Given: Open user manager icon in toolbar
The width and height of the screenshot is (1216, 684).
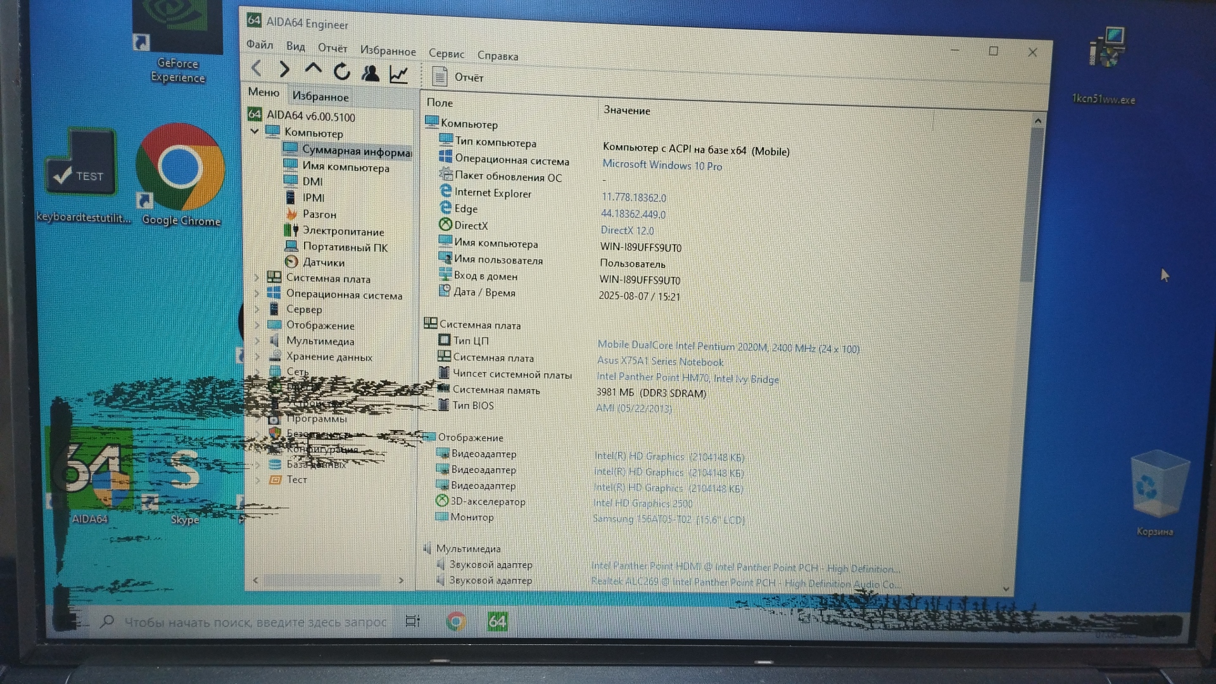Looking at the screenshot, I should pos(370,73).
